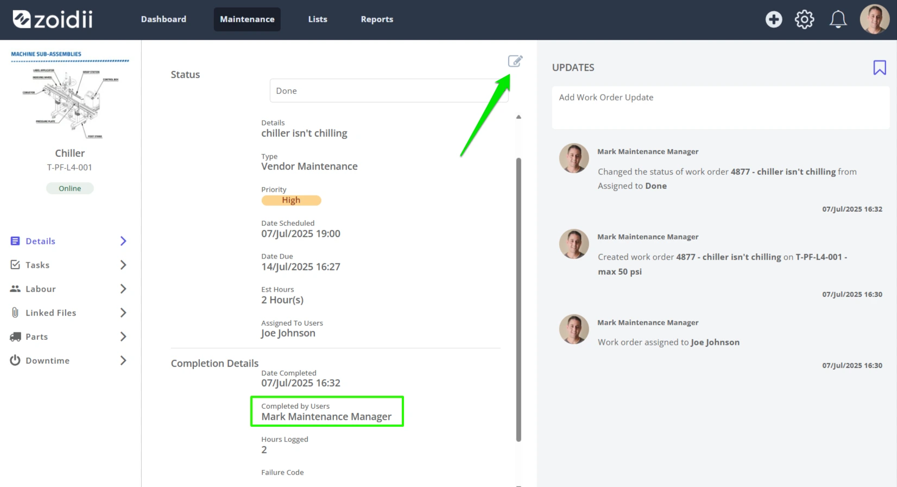Expand the Parts chevron

point(123,337)
